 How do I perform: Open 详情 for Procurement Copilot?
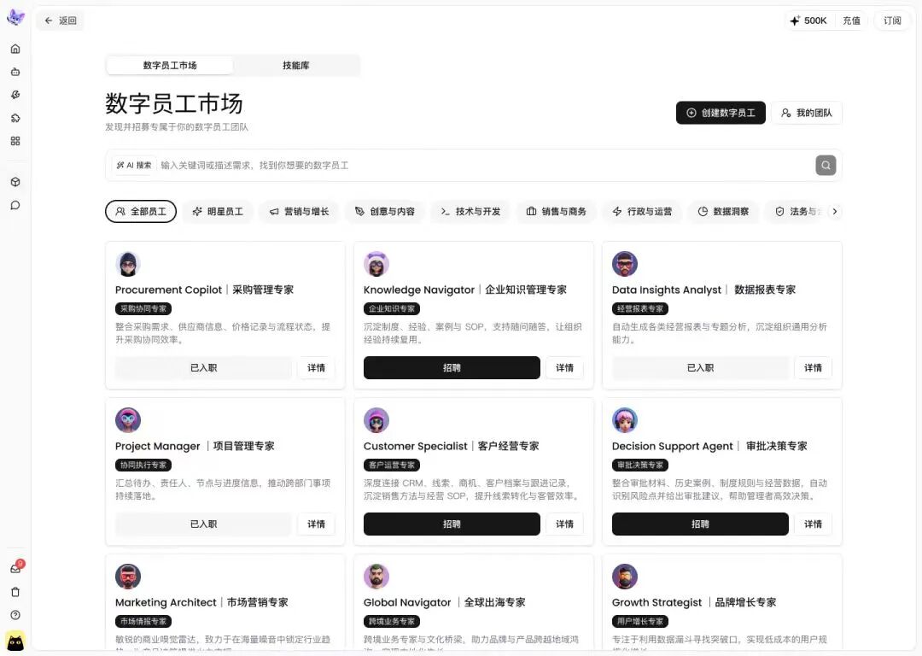[x=316, y=367]
